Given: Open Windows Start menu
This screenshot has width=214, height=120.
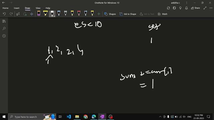Looking at the screenshot, I should point(4,117).
